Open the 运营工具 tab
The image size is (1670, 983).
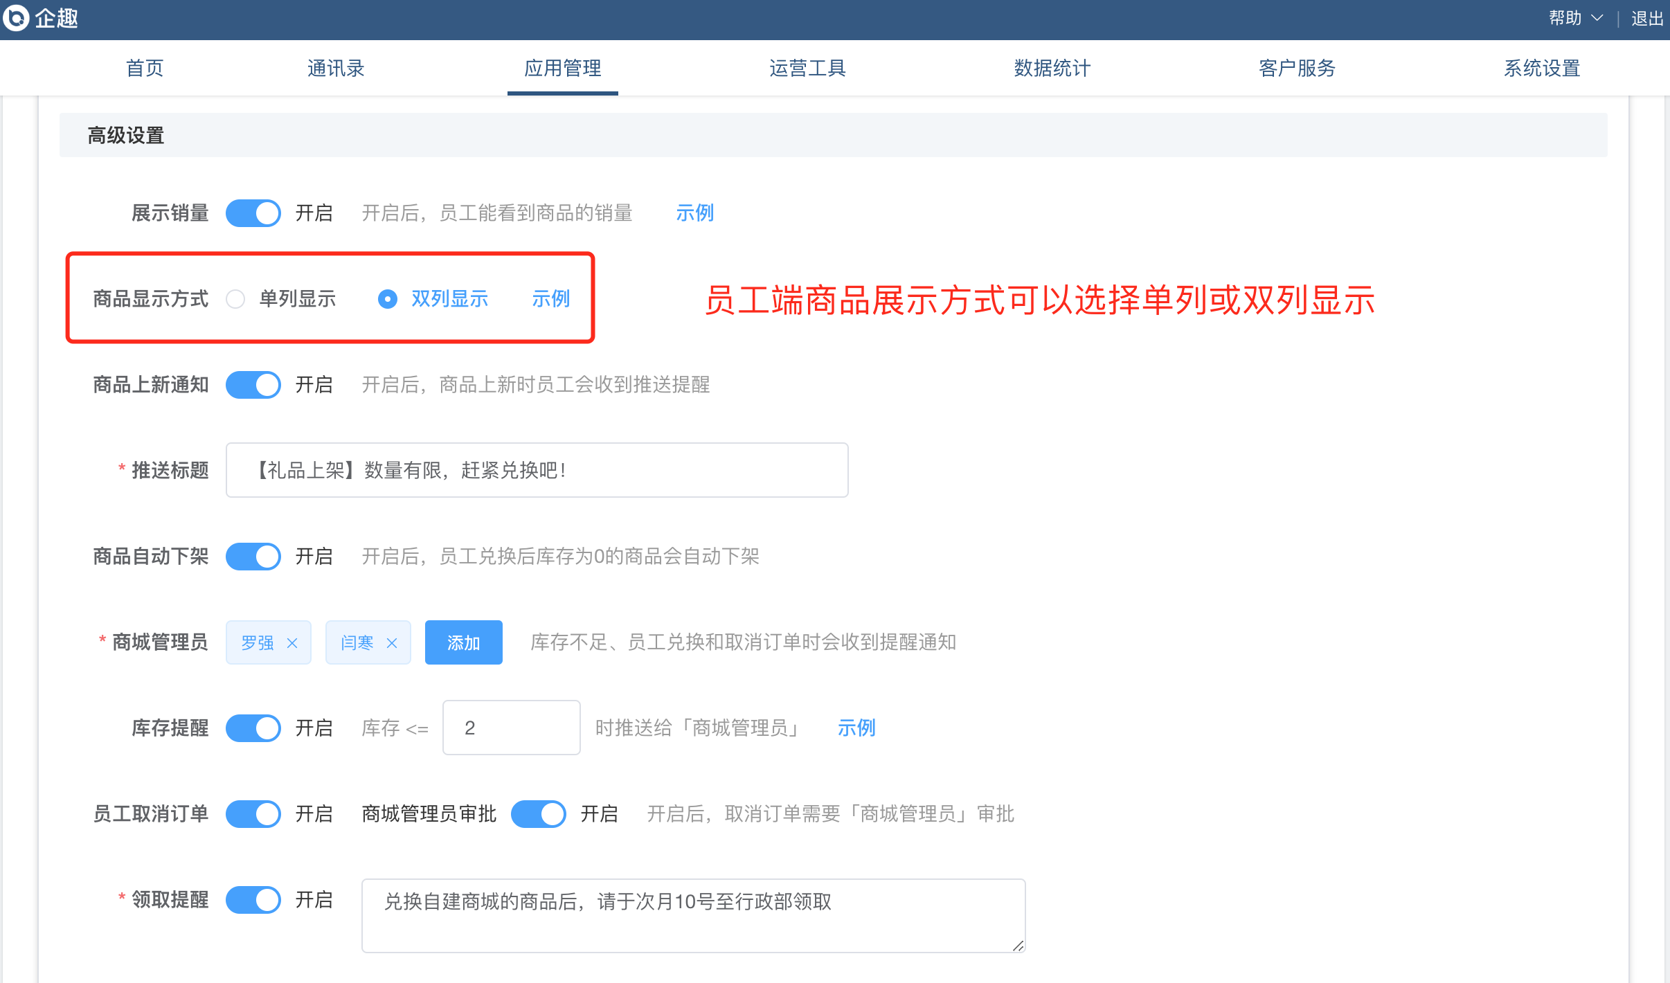click(807, 68)
